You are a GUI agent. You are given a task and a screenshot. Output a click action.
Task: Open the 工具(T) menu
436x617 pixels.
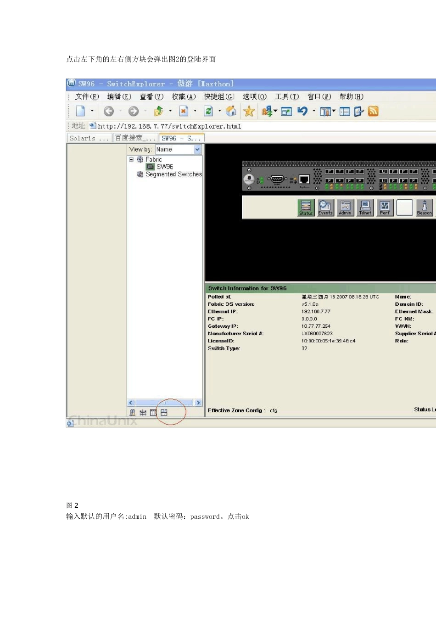click(x=287, y=96)
